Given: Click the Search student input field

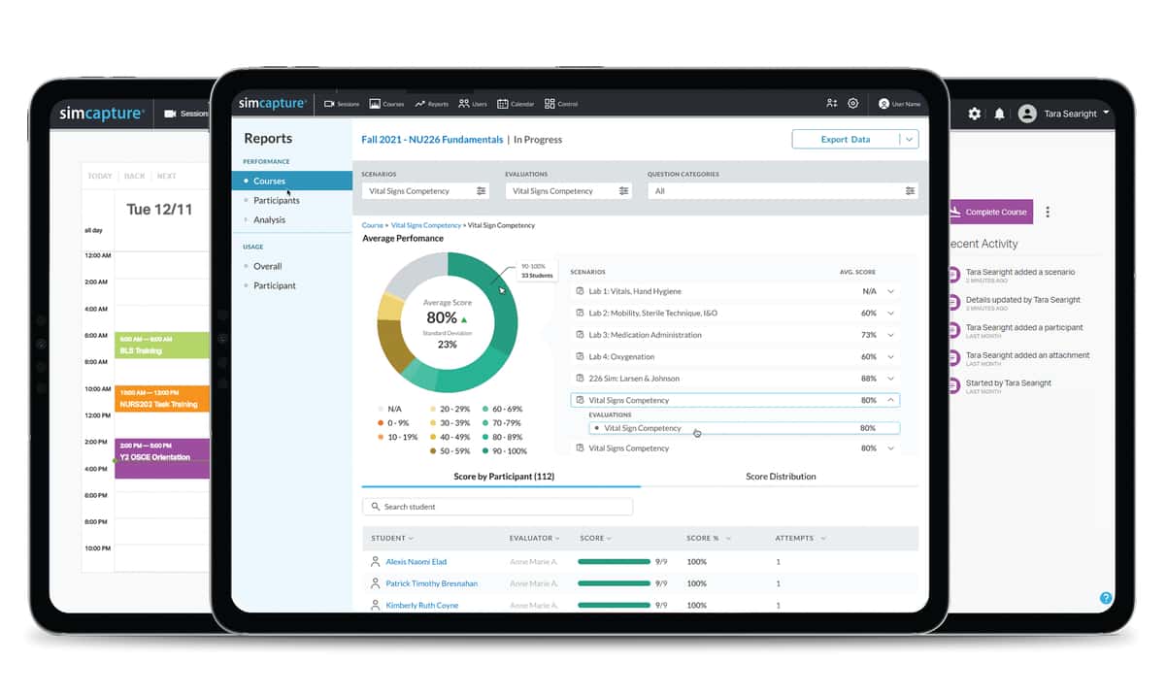Looking at the screenshot, I should pyautogui.click(x=497, y=507).
